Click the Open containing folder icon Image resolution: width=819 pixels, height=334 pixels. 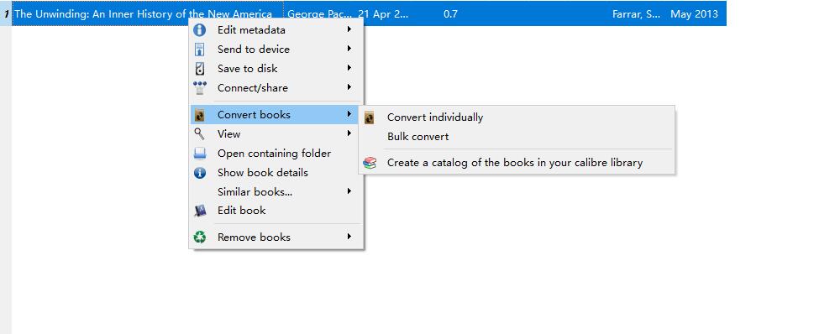pyautogui.click(x=200, y=154)
